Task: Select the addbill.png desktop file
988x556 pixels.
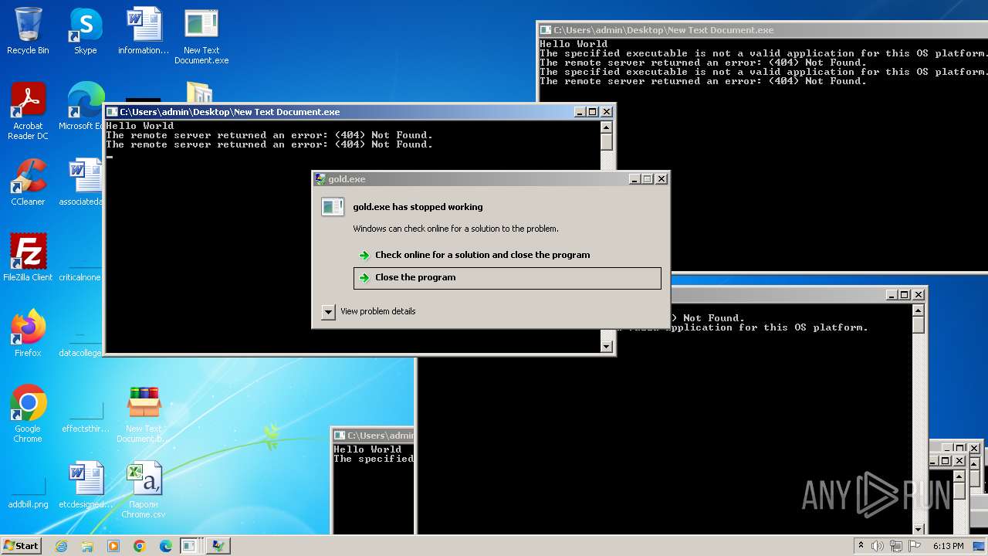Action: click(x=28, y=494)
